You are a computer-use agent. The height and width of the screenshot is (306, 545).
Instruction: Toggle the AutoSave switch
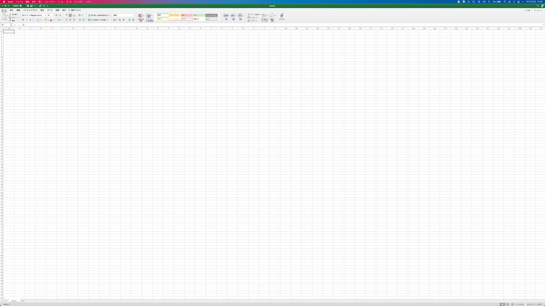point(21,6)
